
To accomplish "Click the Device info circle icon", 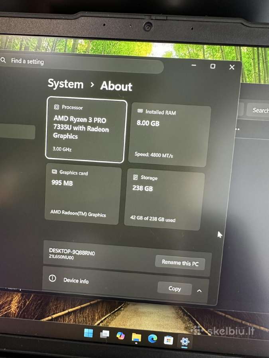I will pyautogui.click(x=52, y=278).
